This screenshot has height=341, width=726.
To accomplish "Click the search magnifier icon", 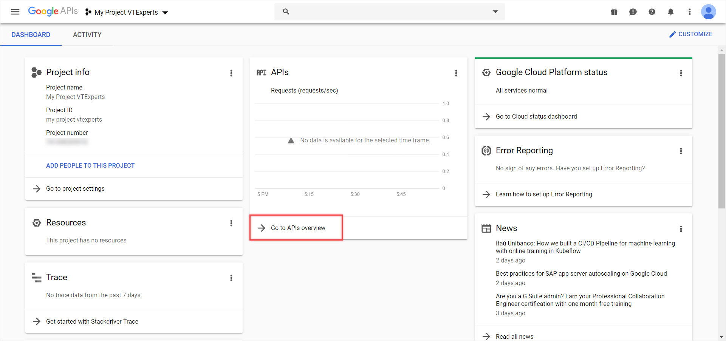I will [x=286, y=12].
